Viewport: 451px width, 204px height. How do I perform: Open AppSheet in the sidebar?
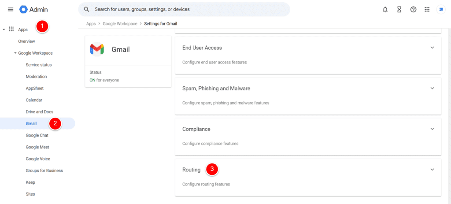(35, 88)
